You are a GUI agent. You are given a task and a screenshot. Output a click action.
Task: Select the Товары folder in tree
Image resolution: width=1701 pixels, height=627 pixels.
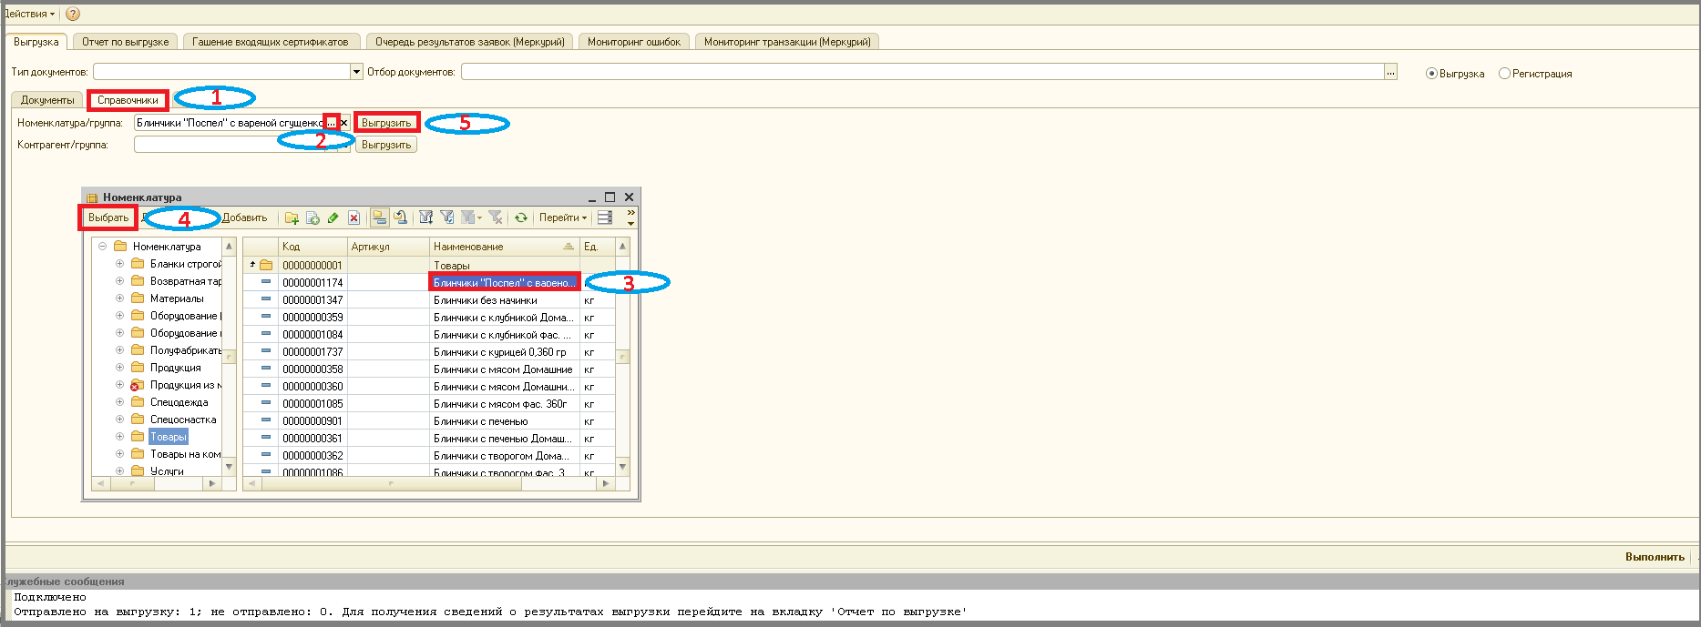(x=169, y=437)
